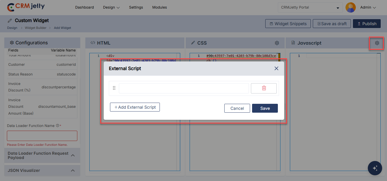Click the CRMJetty logo
Image resolution: width=387 pixels, height=181 pixels.
[26, 7]
